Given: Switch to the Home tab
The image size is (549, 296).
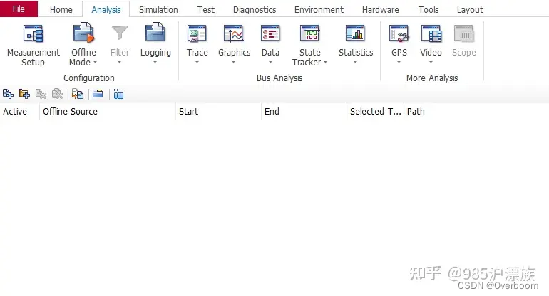Looking at the screenshot, I should (x=61, y=9).
